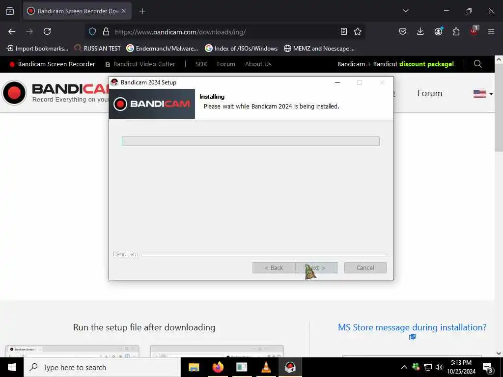The width and height of the screenshot is (503, 377).
Task: Click the taskbar search box
Action: 102,367
